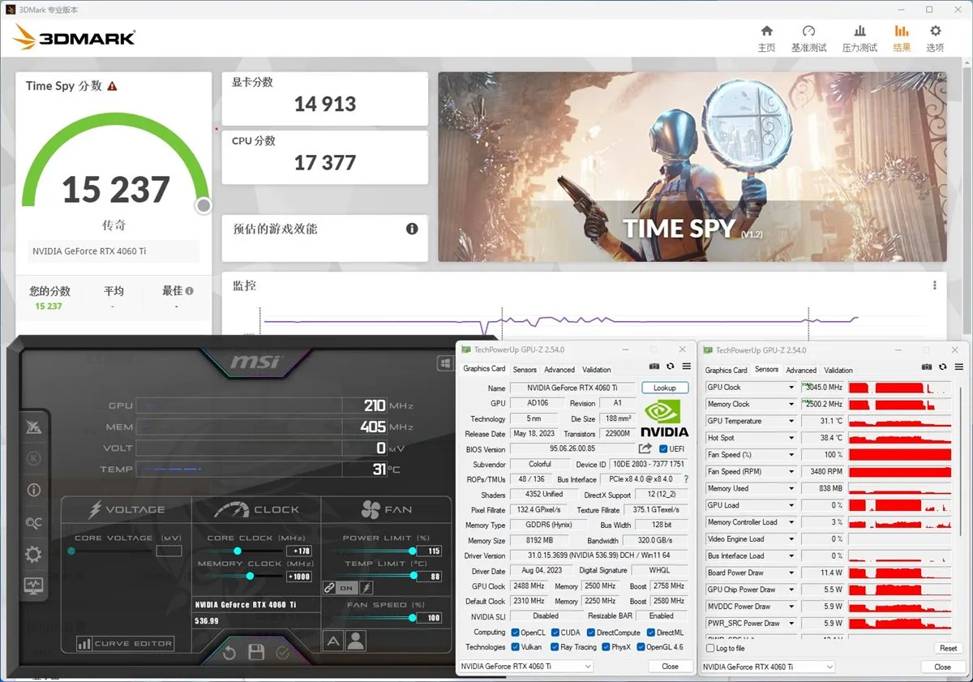The height and width of the screenshot is (682, 973).
Task: Click the Memory Clock slider handle in Afterburner
Action: [x=250, y=576]
